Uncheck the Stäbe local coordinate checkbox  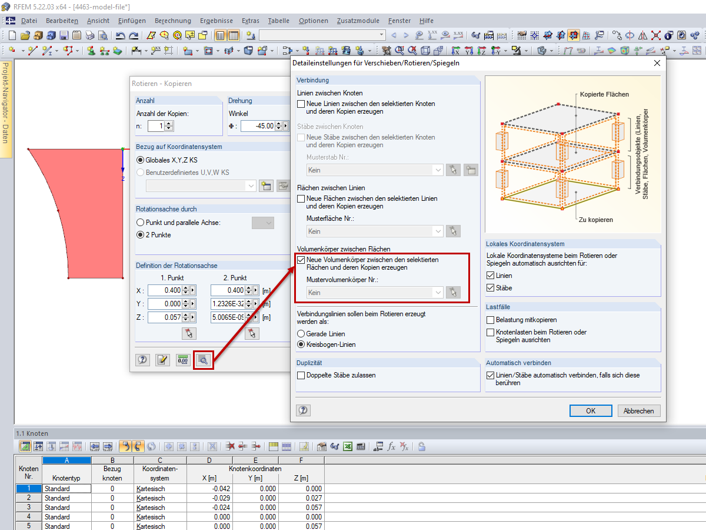[x=491, y=288]
